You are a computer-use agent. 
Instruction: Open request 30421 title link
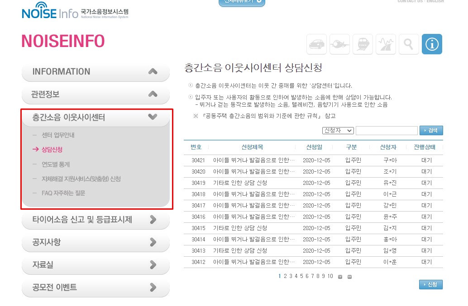(x=254, y=160)
